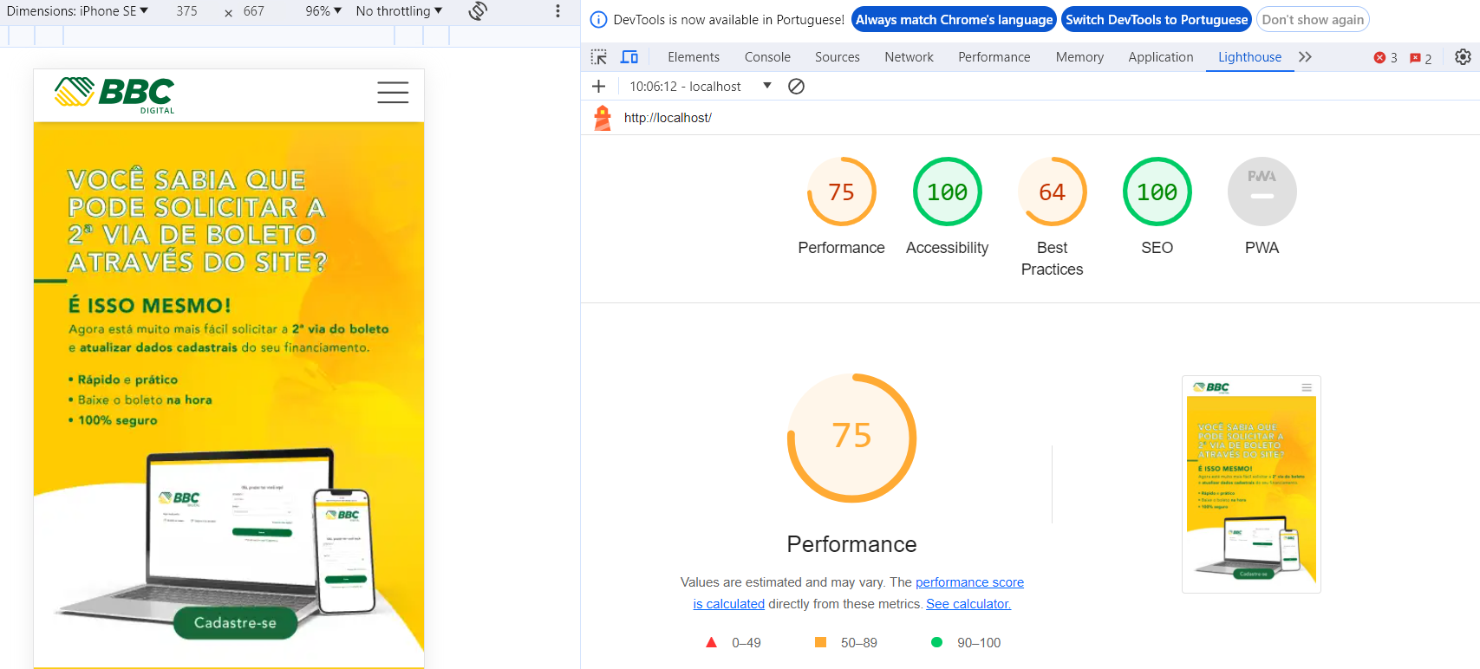Open the Console tab
The width and height of the screenshot is (1480, 669).
click(x=767, y=57)
